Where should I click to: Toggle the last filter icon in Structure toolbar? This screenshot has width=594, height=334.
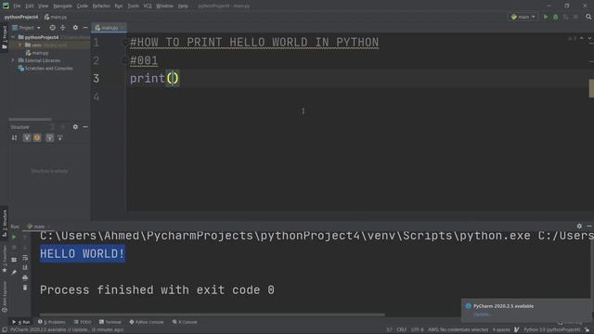point(59,138)
